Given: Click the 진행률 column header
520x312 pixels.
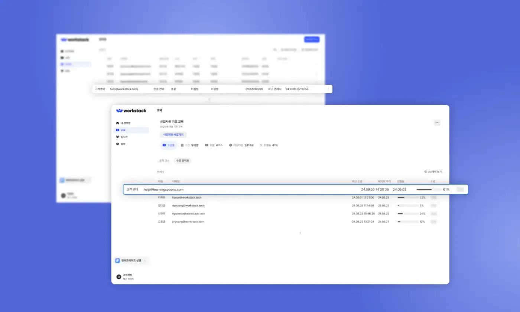Looking at the screenshot, I should point(400,181).
